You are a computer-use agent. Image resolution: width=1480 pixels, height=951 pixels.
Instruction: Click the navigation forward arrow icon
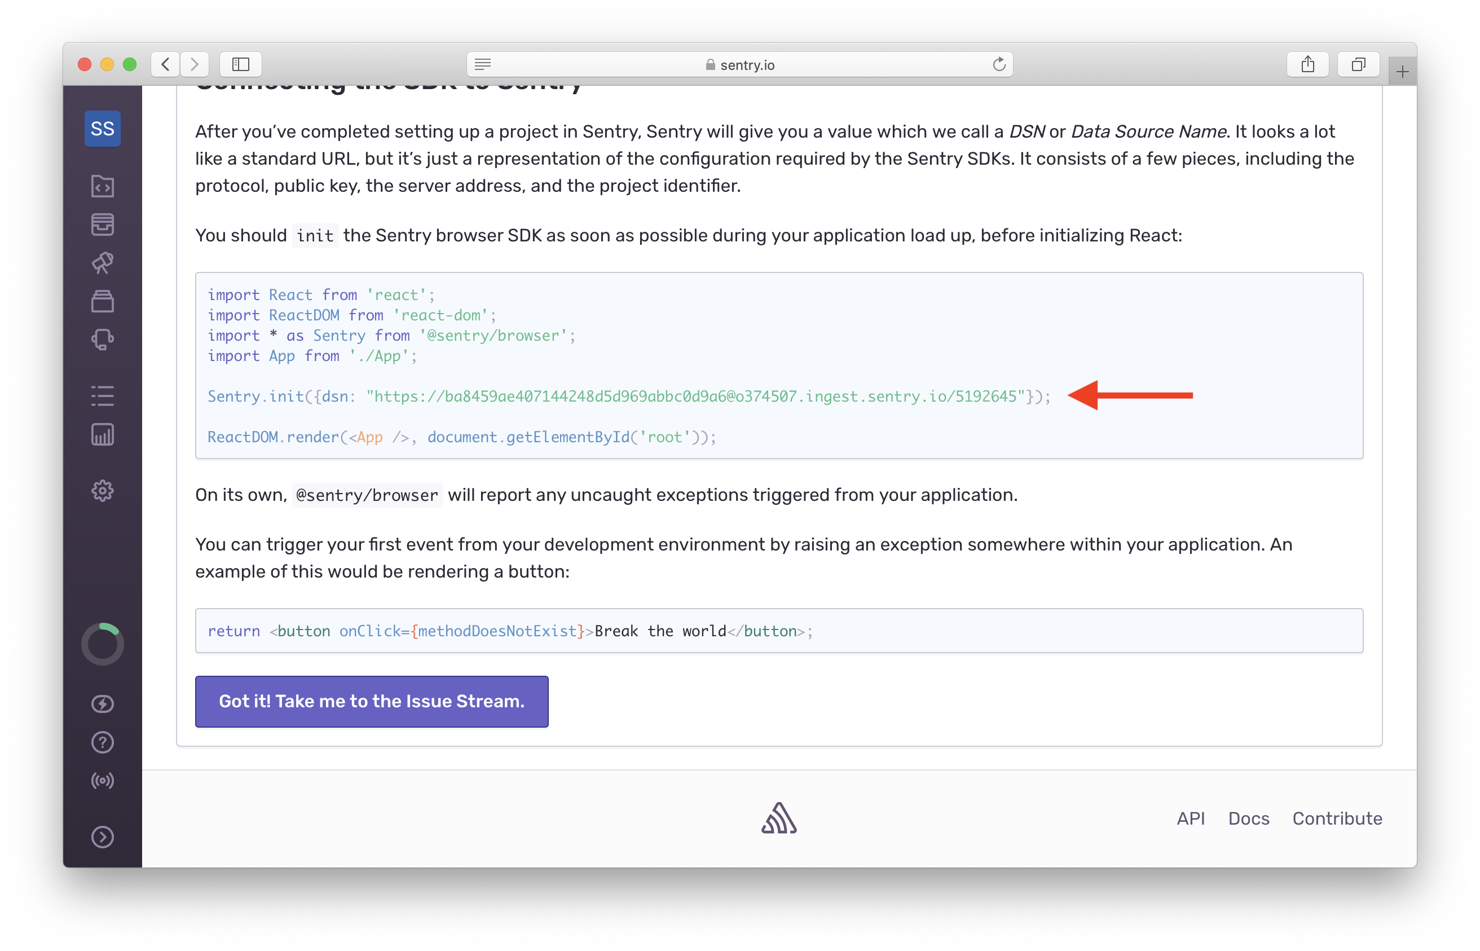click(193, 65)
